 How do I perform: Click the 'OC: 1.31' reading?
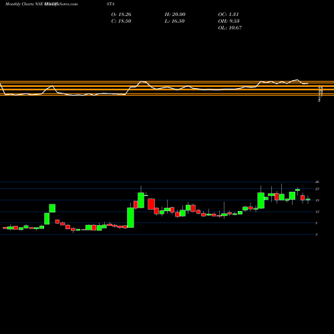pyautogui.click(x=228, y=14)
